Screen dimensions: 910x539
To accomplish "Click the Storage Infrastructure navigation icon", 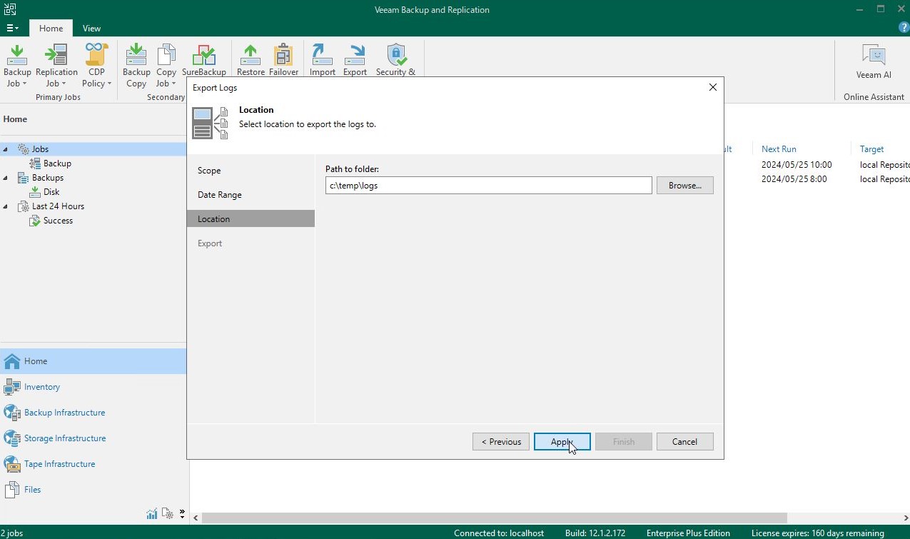I will coord(12,438).
